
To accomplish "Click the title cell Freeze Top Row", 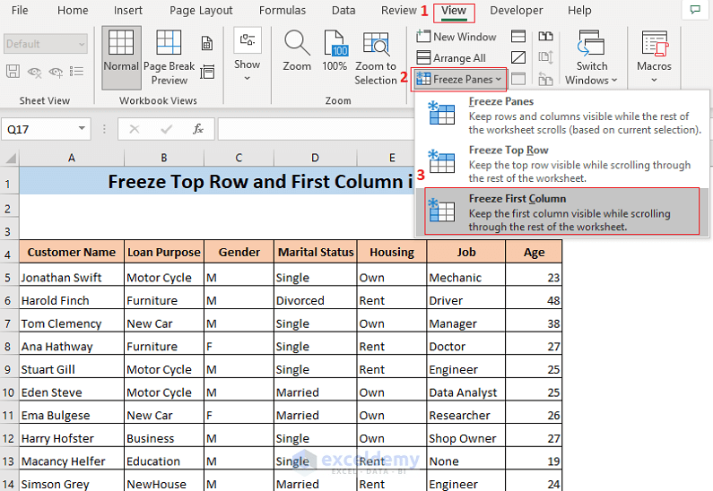I will point(216,181).
